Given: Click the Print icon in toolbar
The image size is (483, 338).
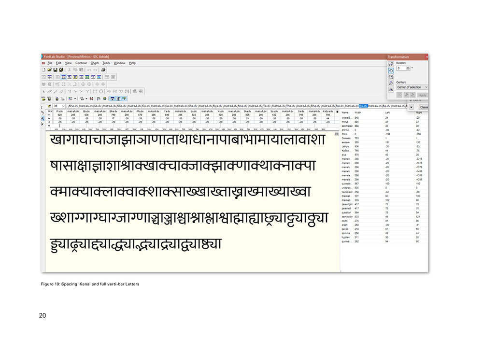Looking at the screenshot, I should click(x=103, y=70).
